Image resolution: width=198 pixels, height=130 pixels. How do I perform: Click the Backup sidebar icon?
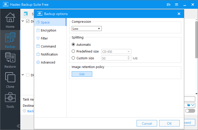pos(10,38)
